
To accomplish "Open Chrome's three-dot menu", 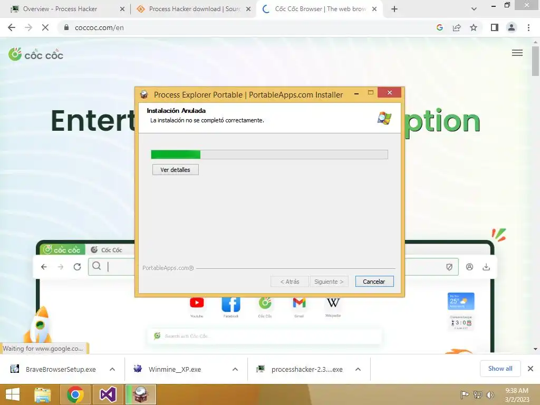I will (528, 27).
